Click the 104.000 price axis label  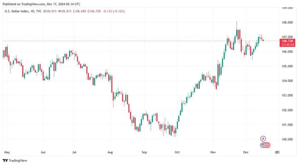click(x=287, y=81)
